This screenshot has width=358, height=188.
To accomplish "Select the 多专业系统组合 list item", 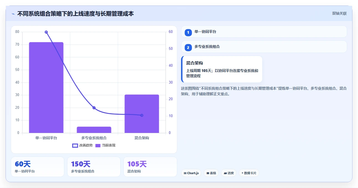I will point(264,47).
